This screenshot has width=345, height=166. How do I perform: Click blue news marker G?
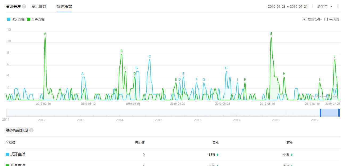(x=204, y=80)
